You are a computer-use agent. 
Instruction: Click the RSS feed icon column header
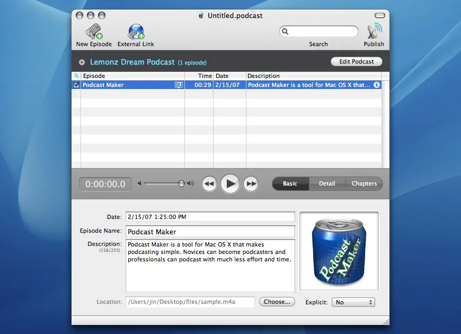pyautogui.click(x=76, y=76)
